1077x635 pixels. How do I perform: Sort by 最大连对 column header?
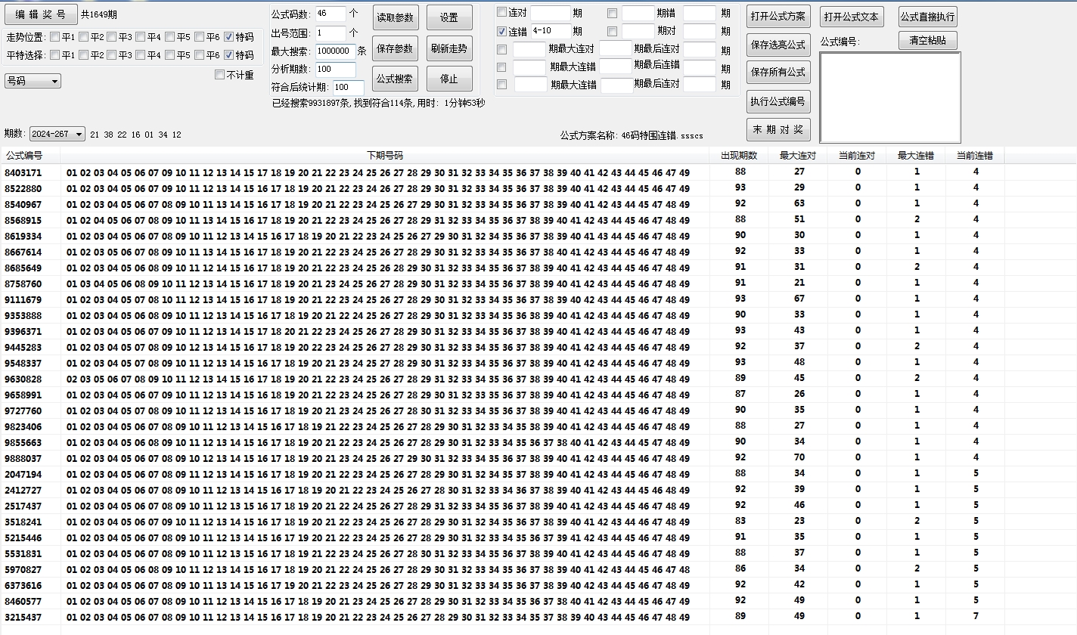pyautogui.click(x=797, y=156)
